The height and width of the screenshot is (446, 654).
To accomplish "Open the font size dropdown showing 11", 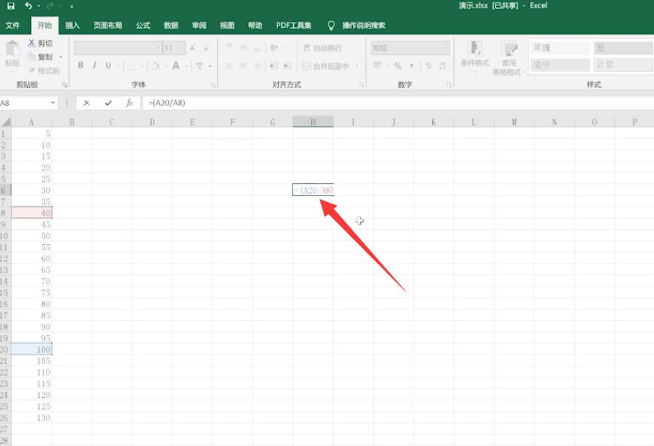I will coord(181,48).
